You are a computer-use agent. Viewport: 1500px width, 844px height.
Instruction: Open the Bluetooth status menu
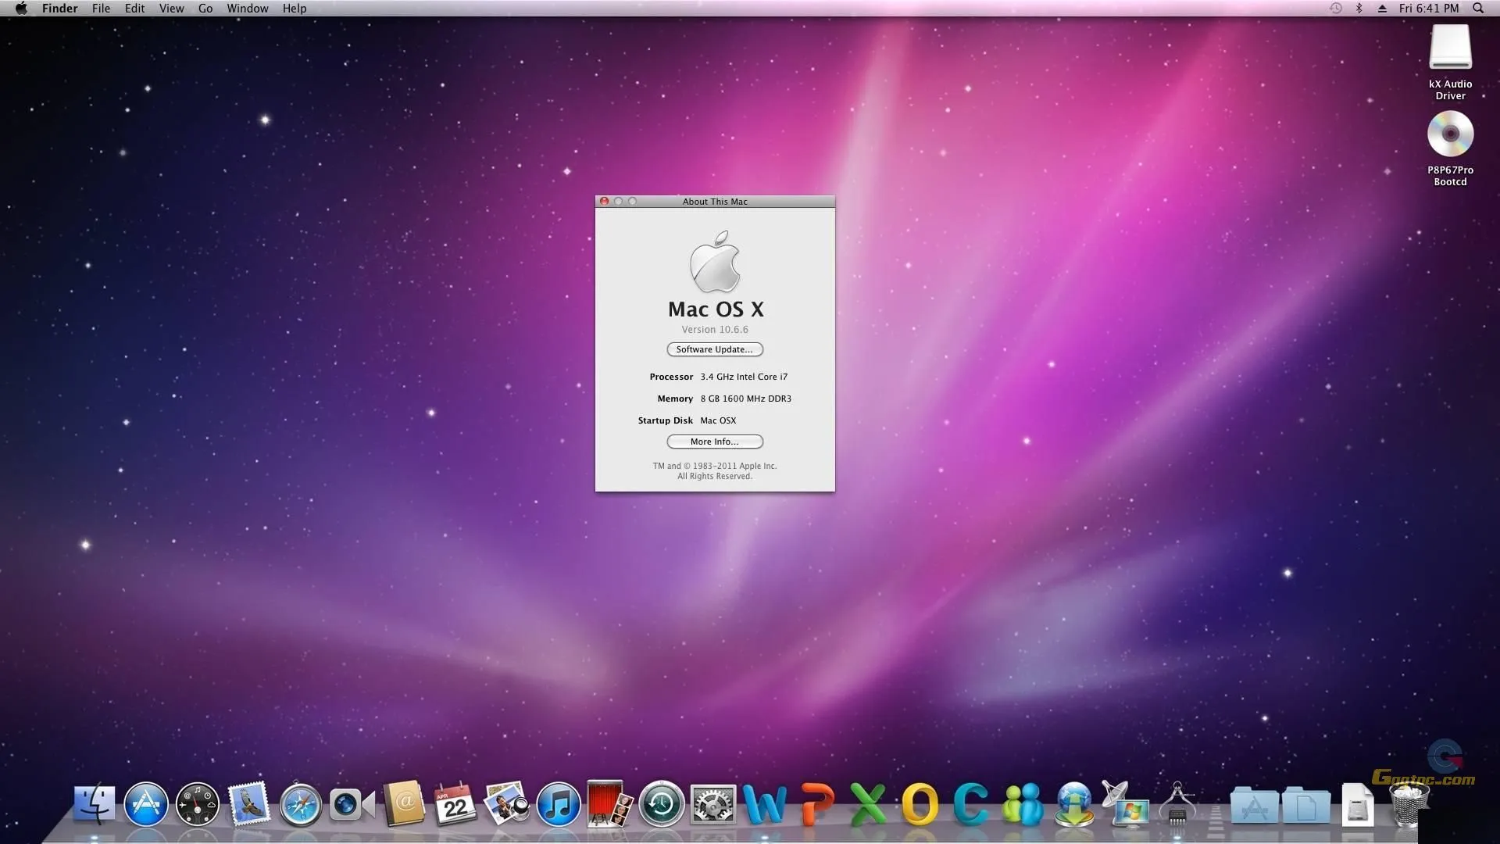tap(1359, 8)
